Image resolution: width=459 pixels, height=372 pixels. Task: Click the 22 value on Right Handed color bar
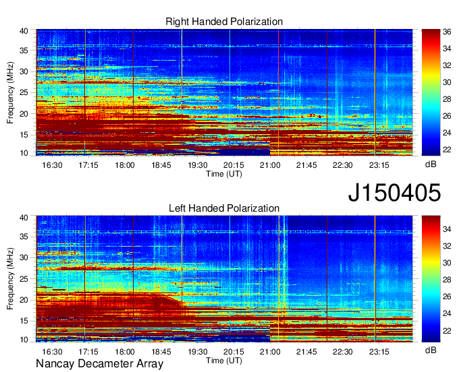[447, 150]
